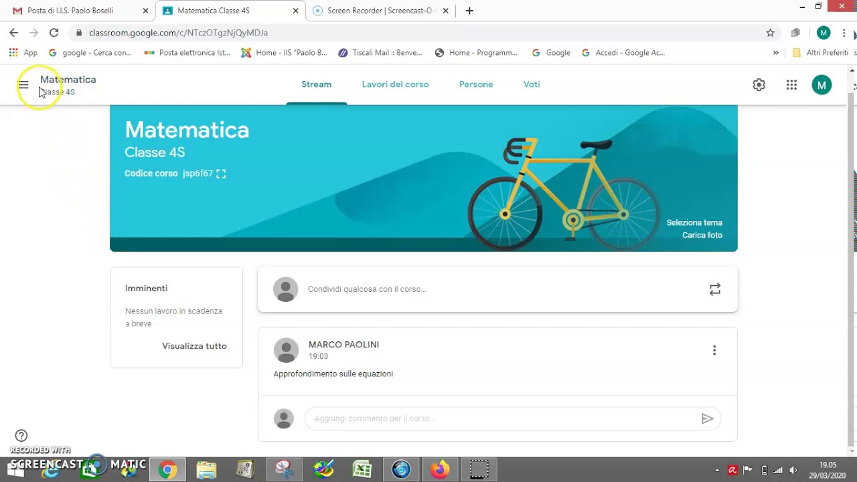This screenshot has height=482, width=857.
Task: Click Carica foto on the banner
Action: (702, 236)
